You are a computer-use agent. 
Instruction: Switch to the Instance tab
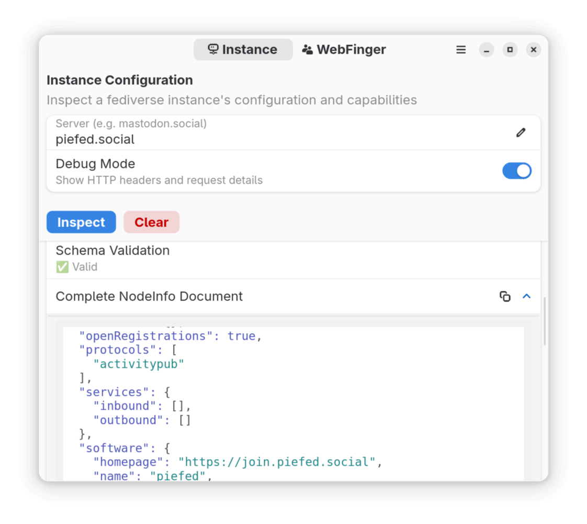(x=243, y=49)
